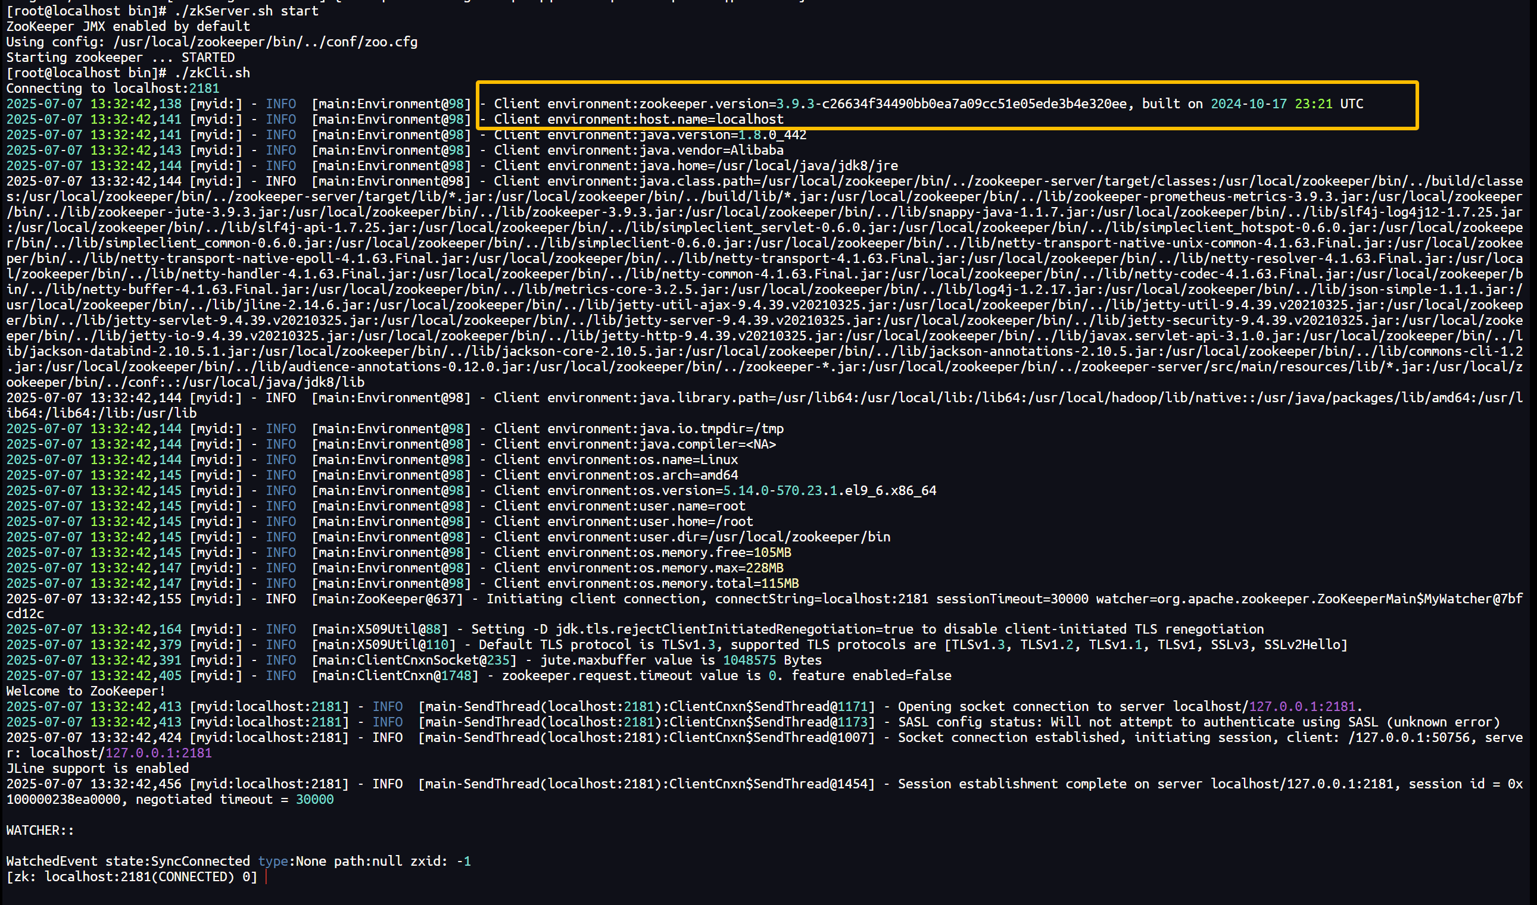1537x905 pixels.
Task: Click the Welcome to ZooKeeper! line
Action: [x=85, y=691]
